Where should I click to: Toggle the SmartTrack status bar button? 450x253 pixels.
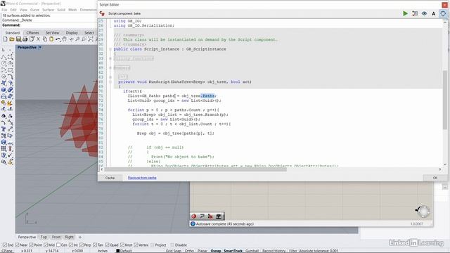click(233, 251)
